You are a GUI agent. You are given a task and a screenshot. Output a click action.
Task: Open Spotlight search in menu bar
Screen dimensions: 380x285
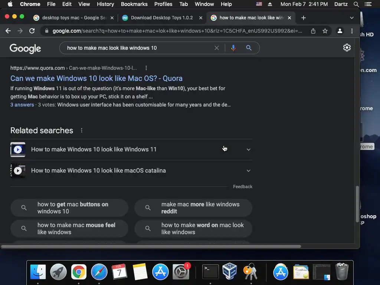pos(356,4)
